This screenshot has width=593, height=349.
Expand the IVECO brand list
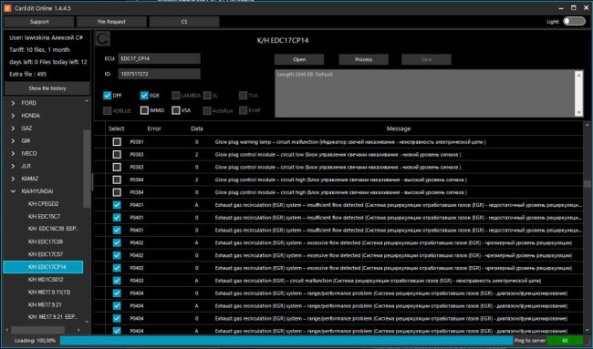[x=13, y=154]
